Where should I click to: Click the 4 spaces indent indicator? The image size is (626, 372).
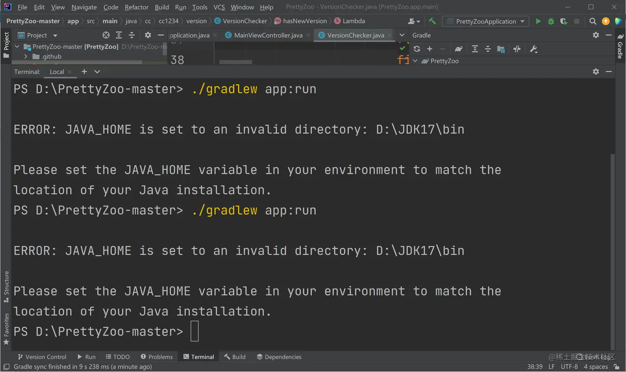click(x=596, y=367)
